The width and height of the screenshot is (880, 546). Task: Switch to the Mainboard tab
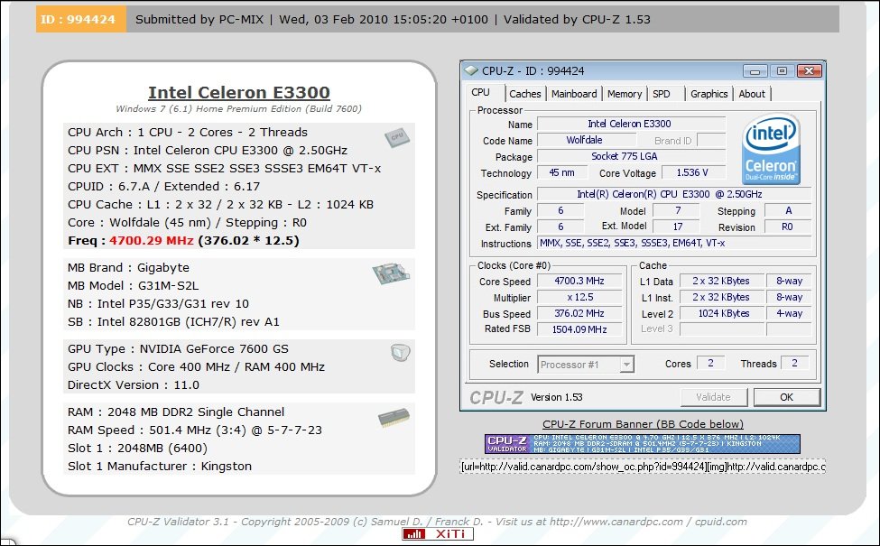pos(573,94)
